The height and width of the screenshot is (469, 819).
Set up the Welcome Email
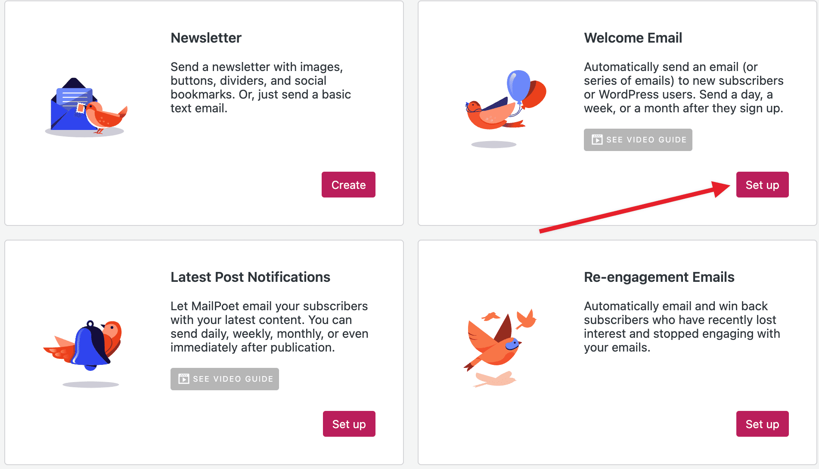(762, 185)
